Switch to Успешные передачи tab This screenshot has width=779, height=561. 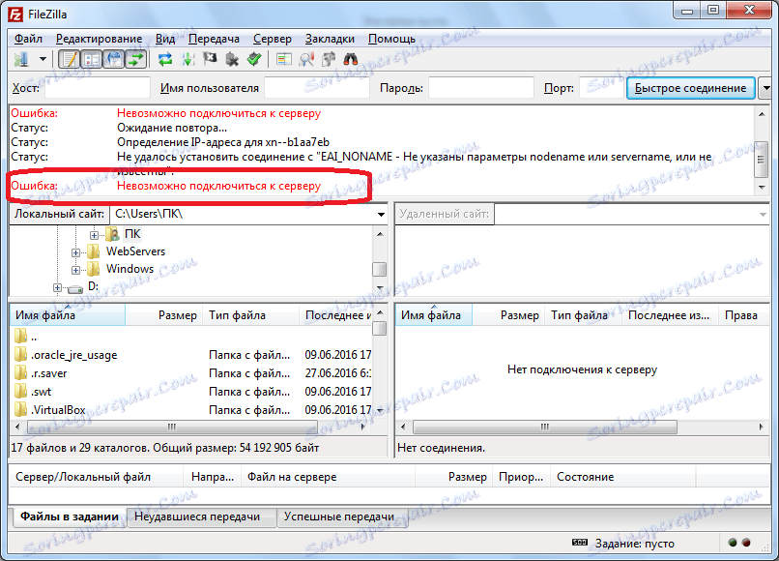click(x=339, y=517)
